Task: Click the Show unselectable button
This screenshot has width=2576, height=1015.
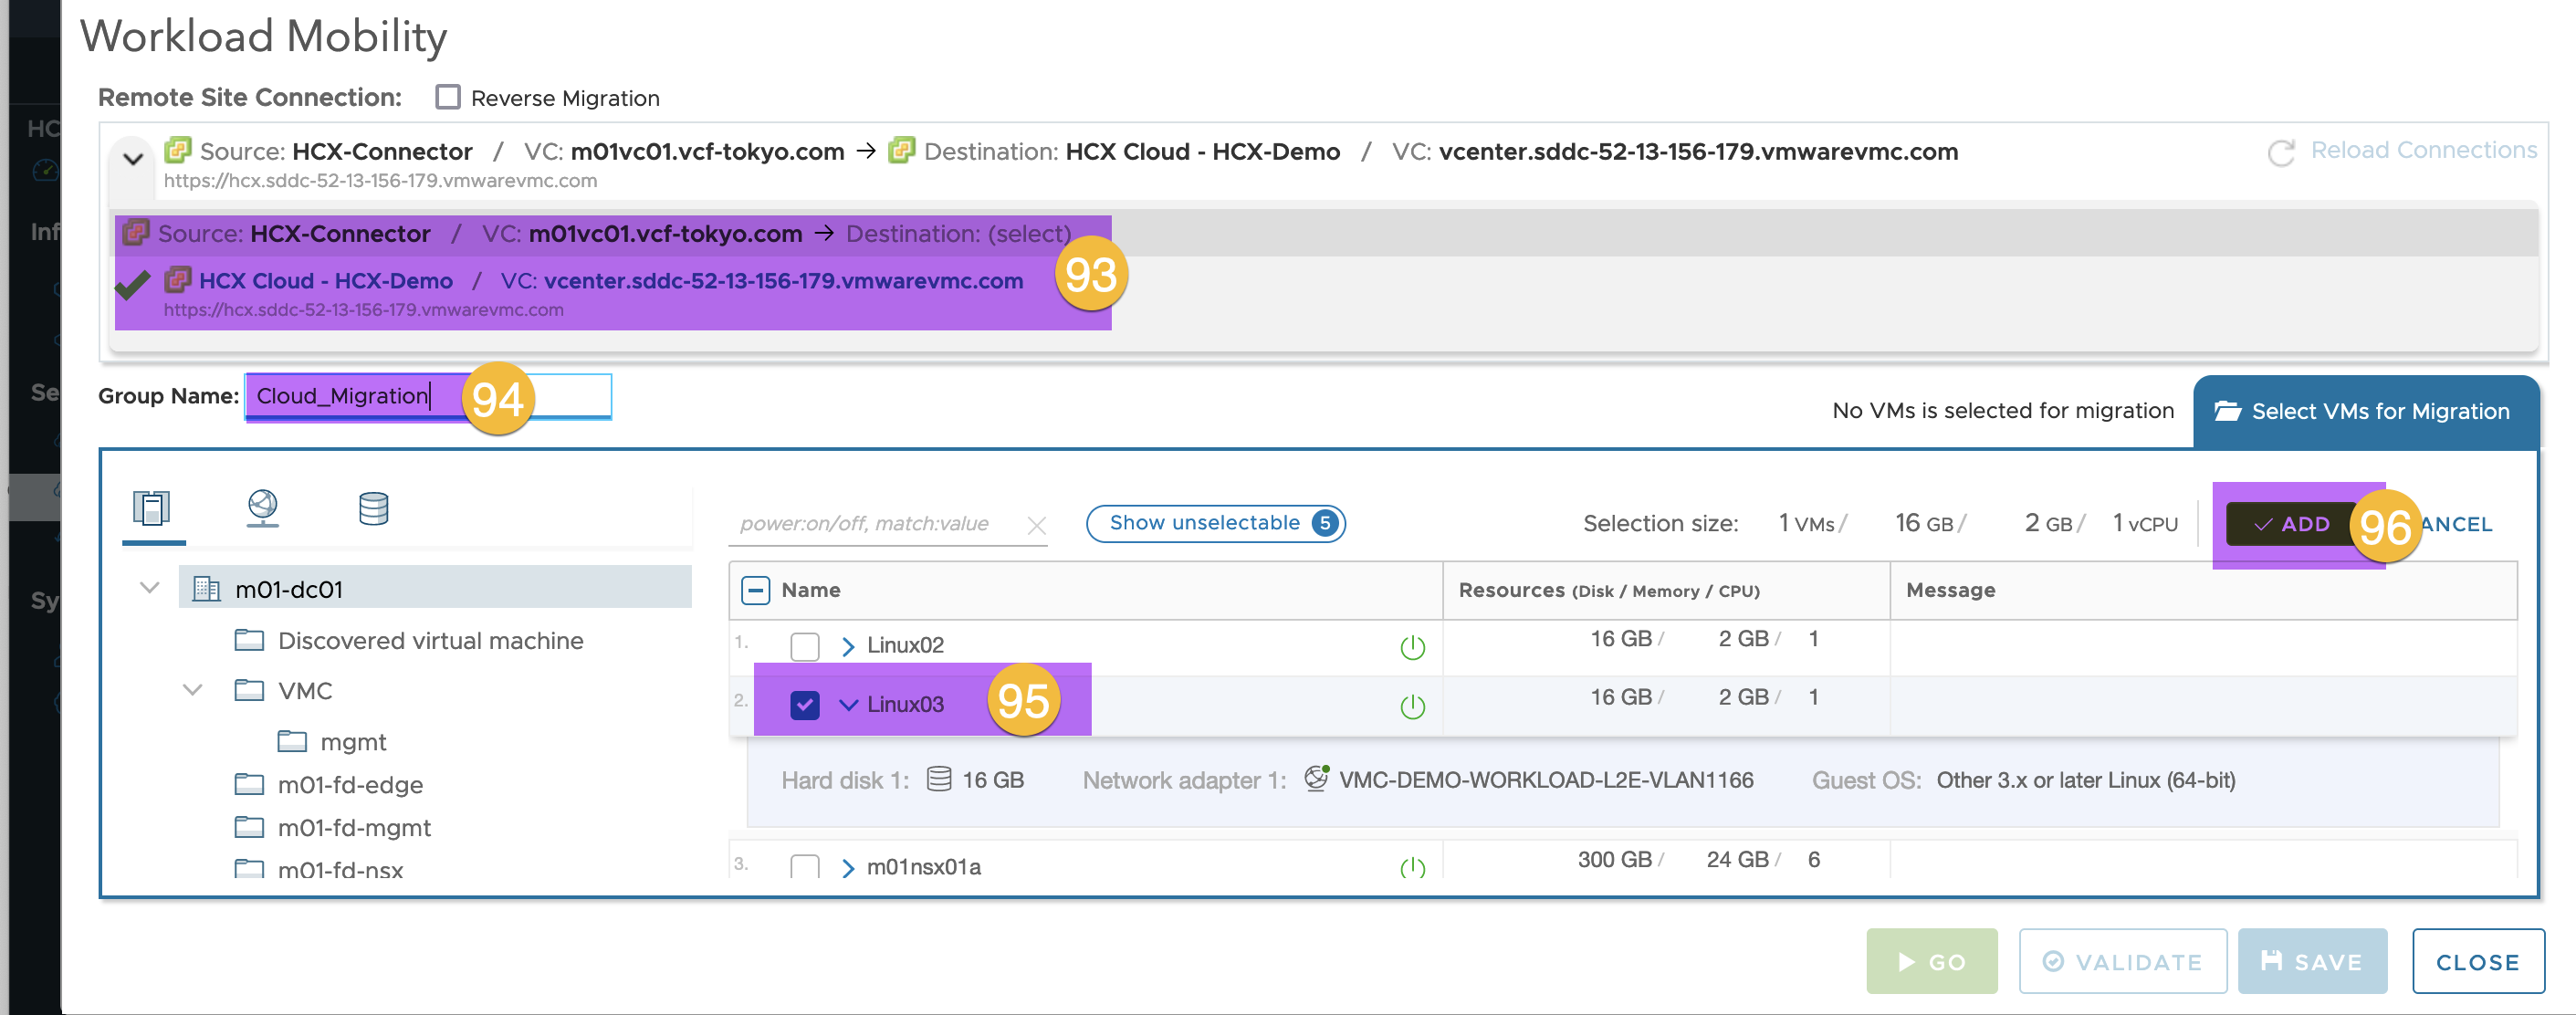Action: pyautogui.click(x=1215, y=523)
